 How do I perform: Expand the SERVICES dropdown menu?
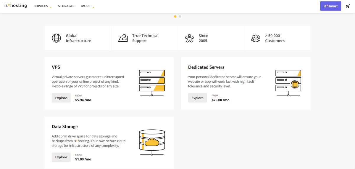[42, 6]
